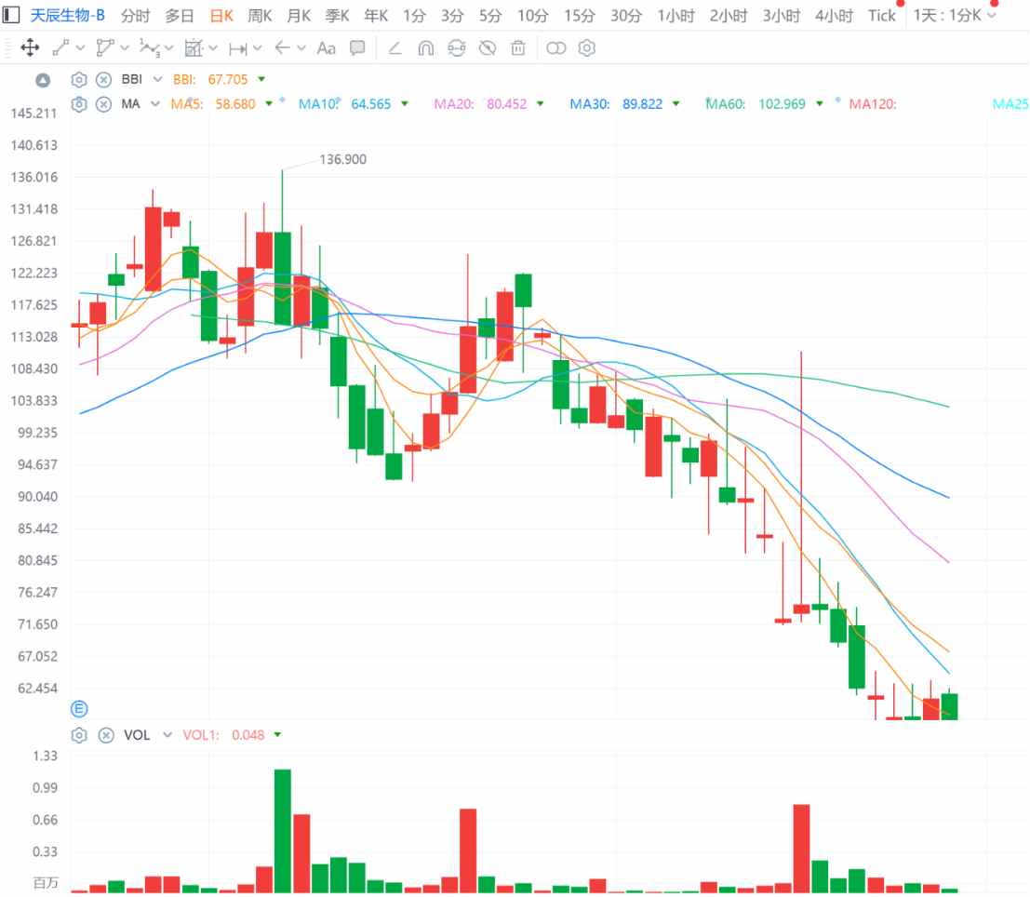Image resolution: width=1030 pixels, height=897 pixels.
Task: Click the MA5 value dropdown triangle
Action: (x=269, y=104)
